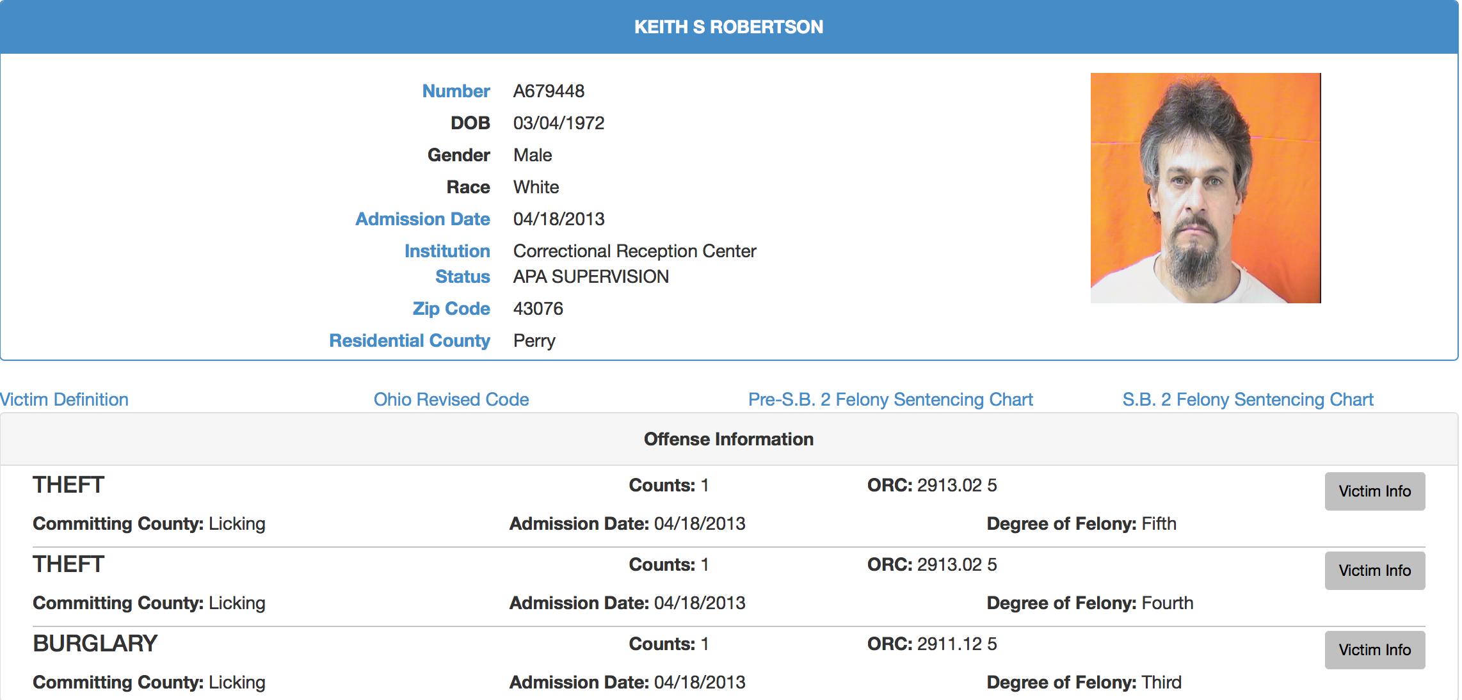Image resolution: width=1462 pixels, height=700 pixels.
Task: Click the Offense Information section header
Action: click(x=729, y=439)
